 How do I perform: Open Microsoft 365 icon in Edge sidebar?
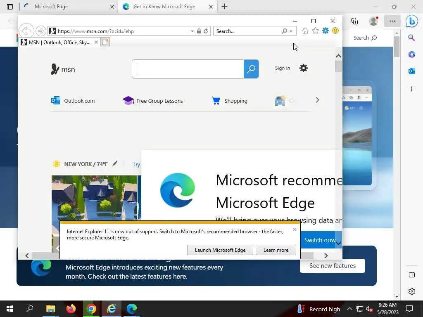(412, 54)
